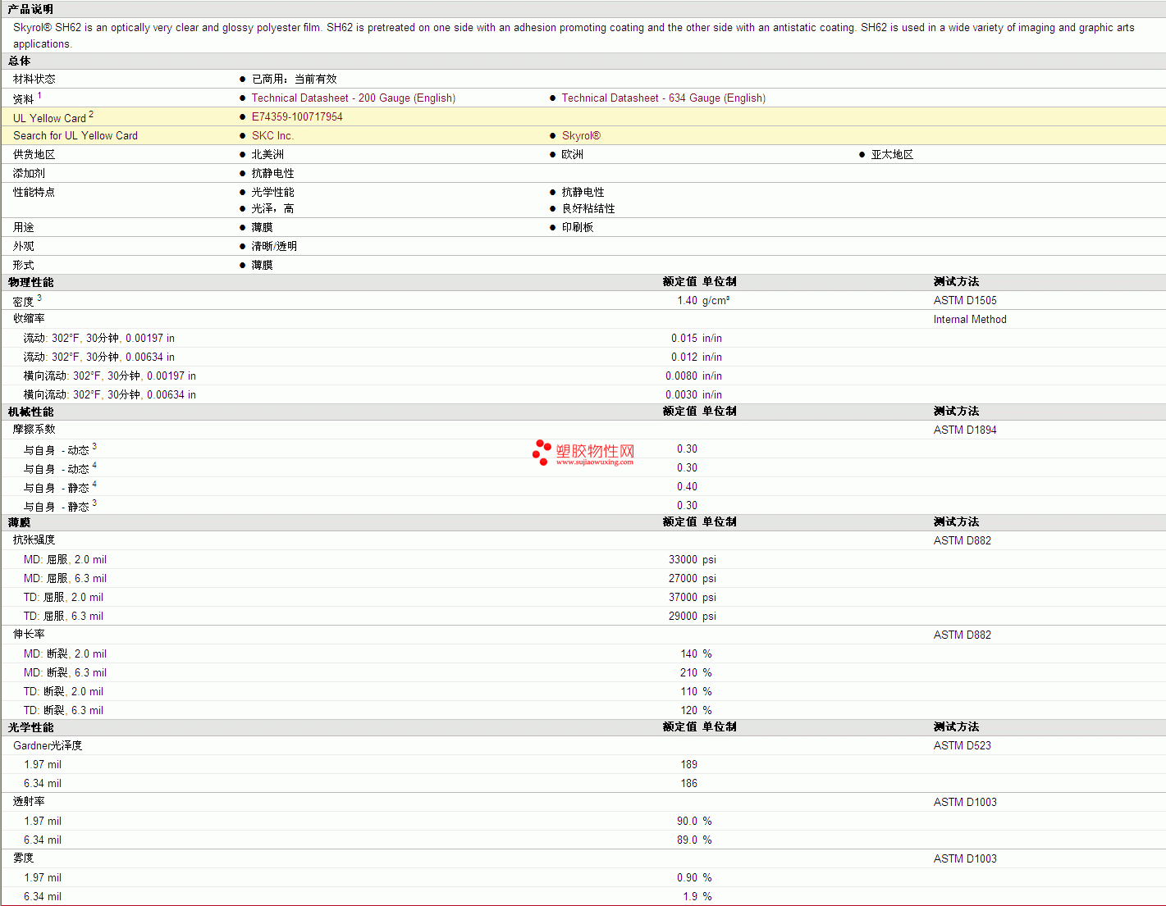The height and width of the screenshot is (906, 1166).
Task: Click the 良好粘结性 feature entry
Action: [588, 208]
